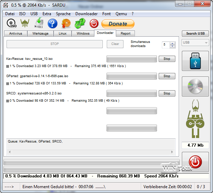Stop the KavRescue download
The image size is (213, 193).
click(x=167, y=59)
